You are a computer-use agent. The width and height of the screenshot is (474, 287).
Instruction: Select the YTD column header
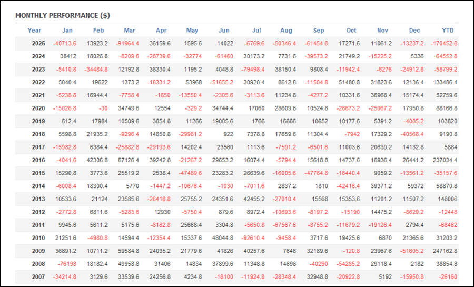[448, 31]
